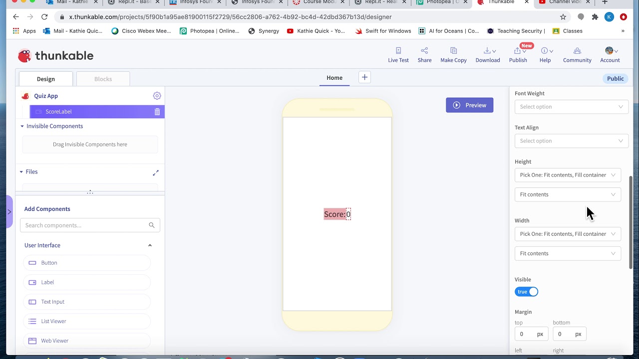
Task: Open the Community page
Action: point(577,55)
